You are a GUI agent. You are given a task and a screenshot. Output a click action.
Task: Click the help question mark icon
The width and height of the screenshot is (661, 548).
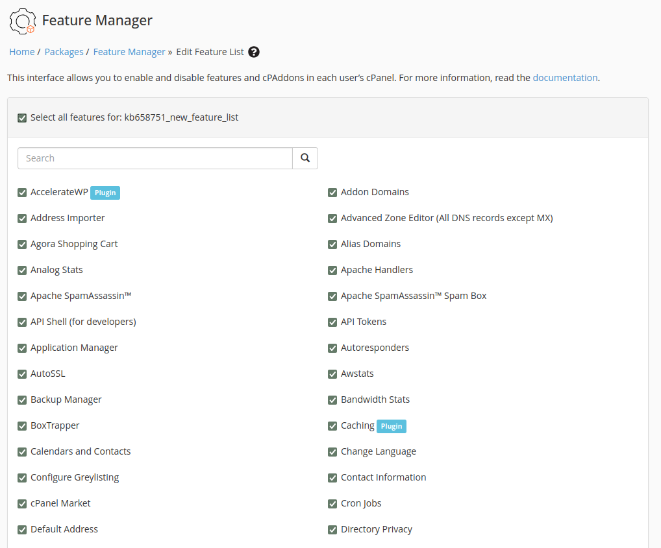(254, 52)
